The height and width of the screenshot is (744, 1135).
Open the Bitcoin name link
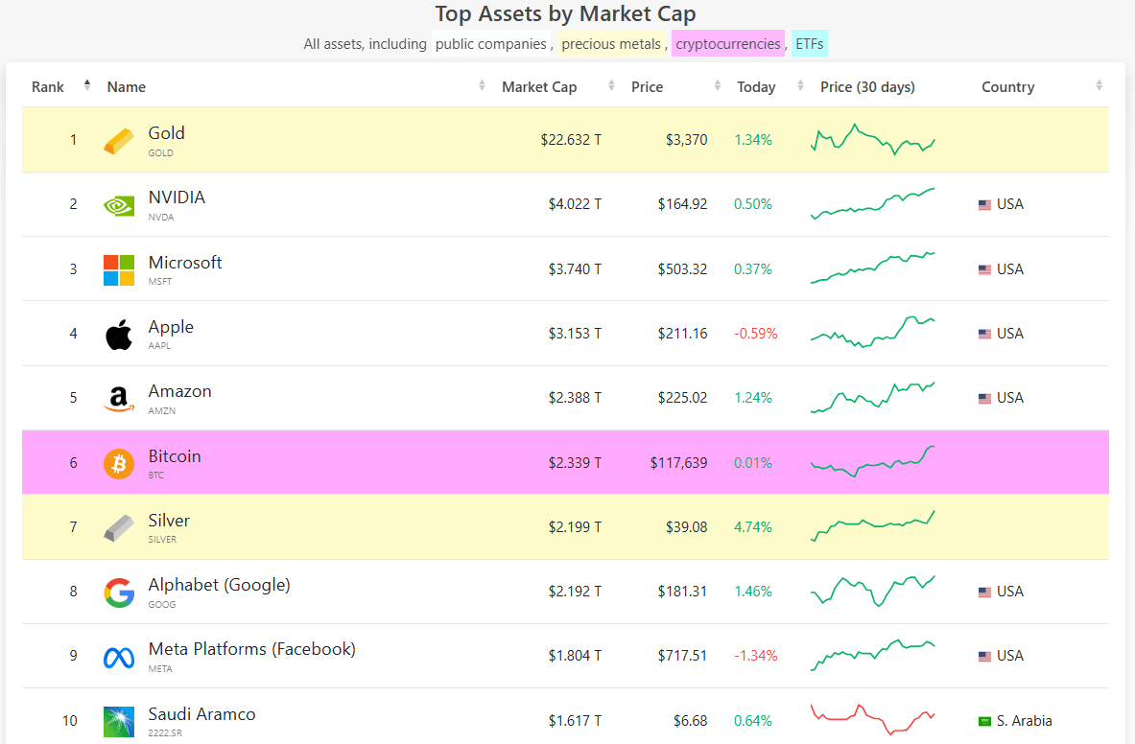pyautogui.click(x=175, y=456)
